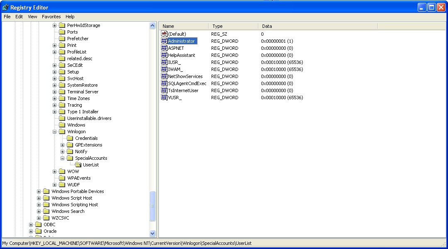Select the NetShowServices value entry
Screen dimensions: 448x249
(x=185, y=76)
